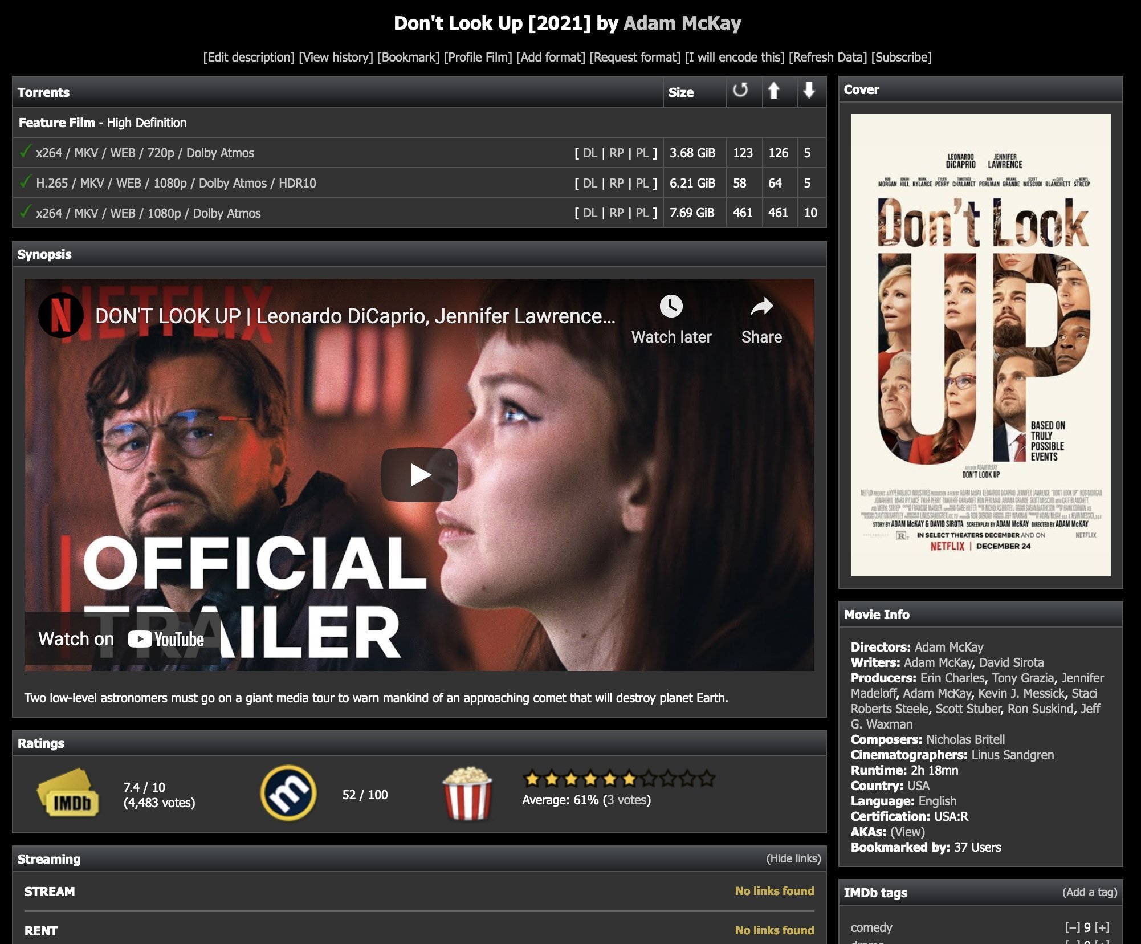Subscribe to this film page
The height and width of the screenshot is (944, 1141).
point(901,57)
